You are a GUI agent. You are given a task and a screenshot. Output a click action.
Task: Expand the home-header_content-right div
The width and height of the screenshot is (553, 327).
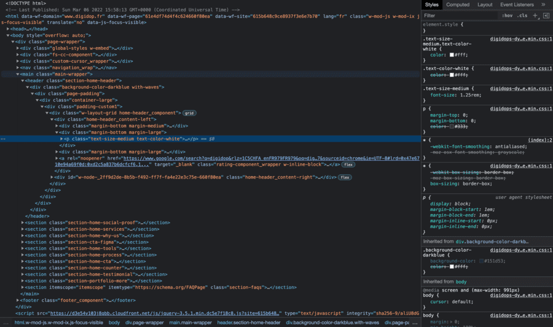(x=52, y=177)
